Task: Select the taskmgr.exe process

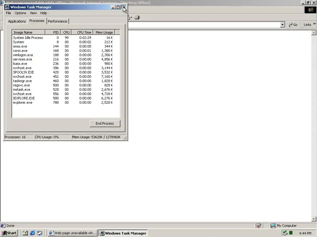Action: pyautogui.click(x=66, y=81)
